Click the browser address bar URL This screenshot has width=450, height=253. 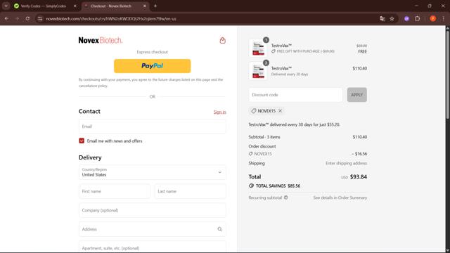[x=111, y=19]
